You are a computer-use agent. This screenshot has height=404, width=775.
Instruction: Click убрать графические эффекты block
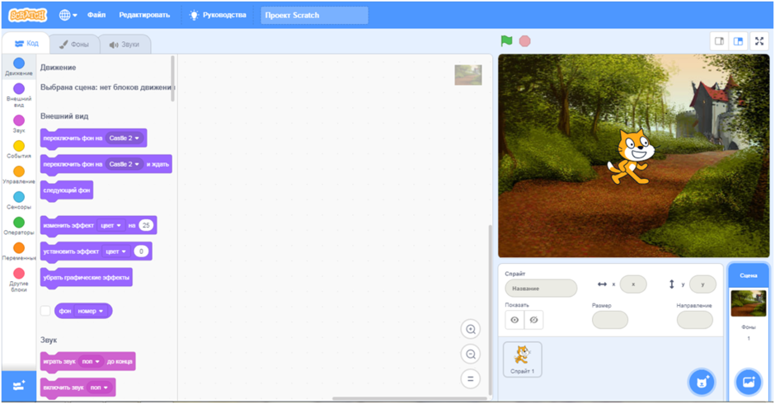coord(87,278)
